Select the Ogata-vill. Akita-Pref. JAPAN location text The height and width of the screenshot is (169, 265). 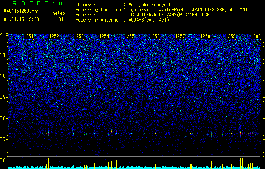click(188, 10)
